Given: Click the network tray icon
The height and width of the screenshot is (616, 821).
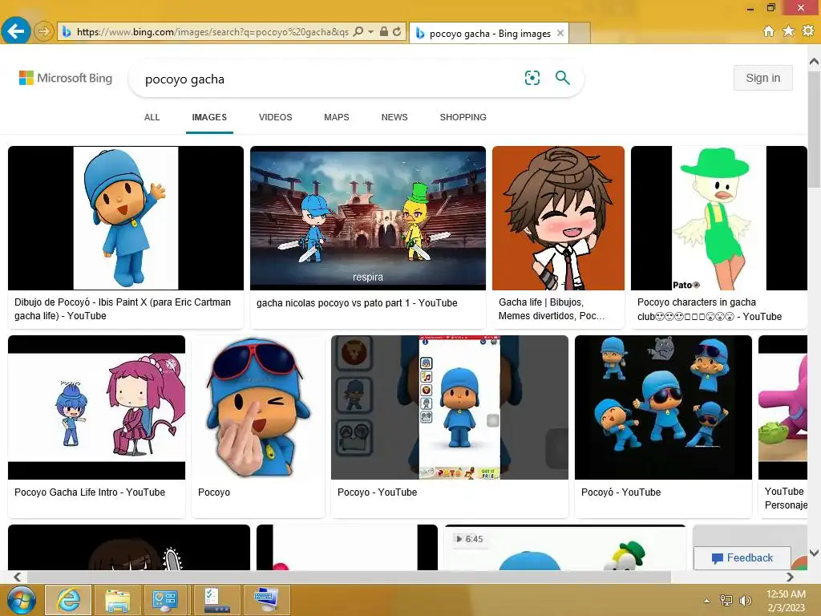Looking at the screenshot, I should click(726, 601).
